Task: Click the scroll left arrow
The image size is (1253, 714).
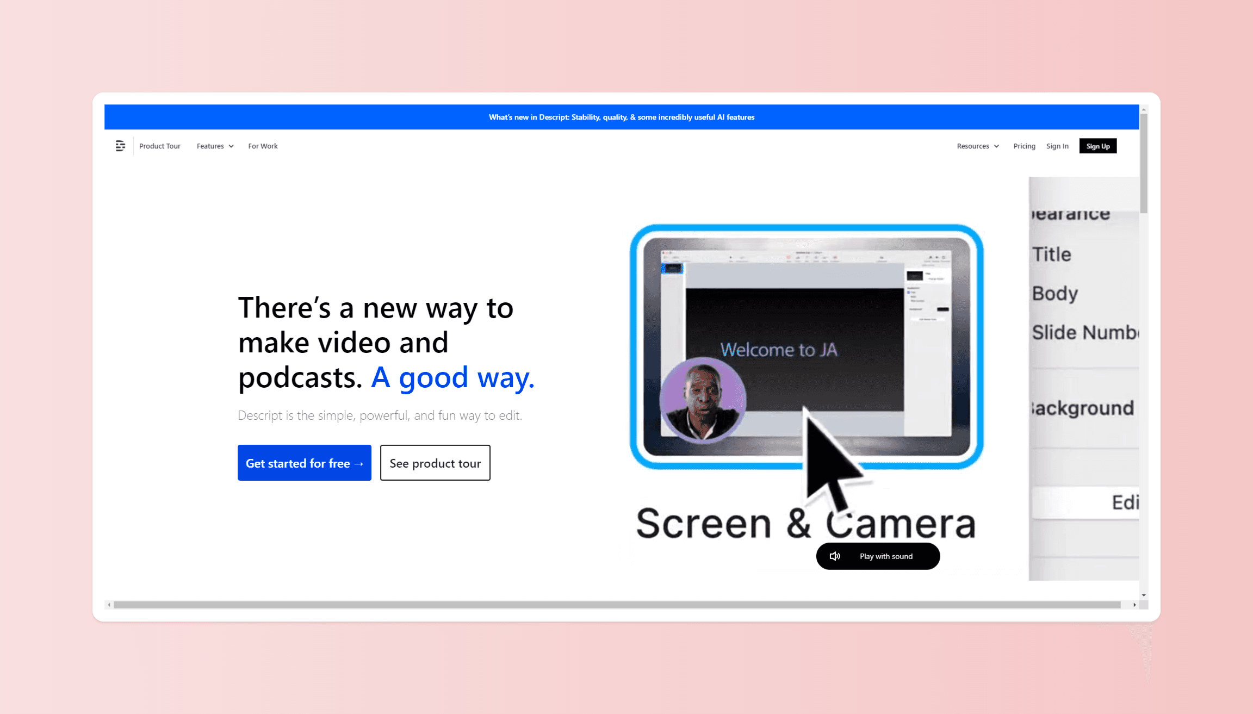Action: [x=109, y=605]
